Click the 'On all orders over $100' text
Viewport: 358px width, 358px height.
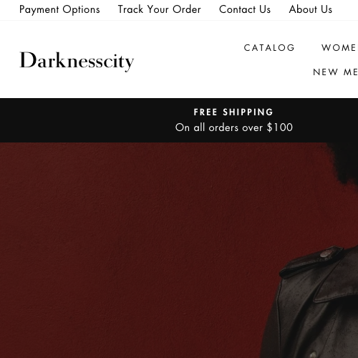234,127
